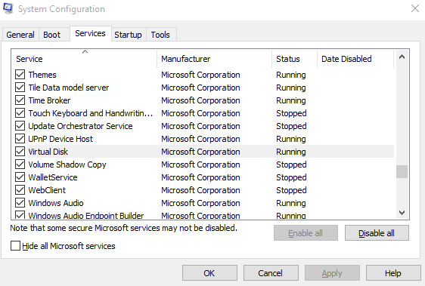Sort by the Service column header

(84, 59)
